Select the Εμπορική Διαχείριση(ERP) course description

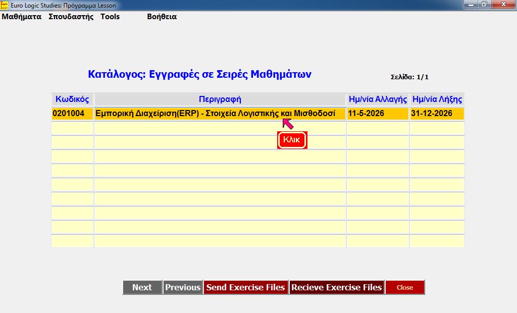pos(220,114)
